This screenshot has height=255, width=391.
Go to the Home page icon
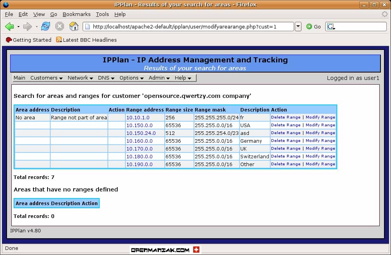click(x=74, y=26)
